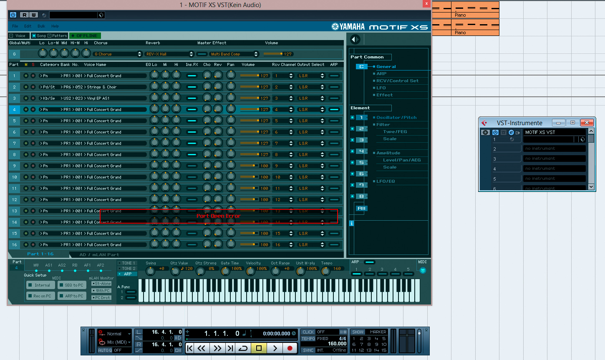
Task: Open the Edit menu in MOTIF editor
Action: (28, 26)
